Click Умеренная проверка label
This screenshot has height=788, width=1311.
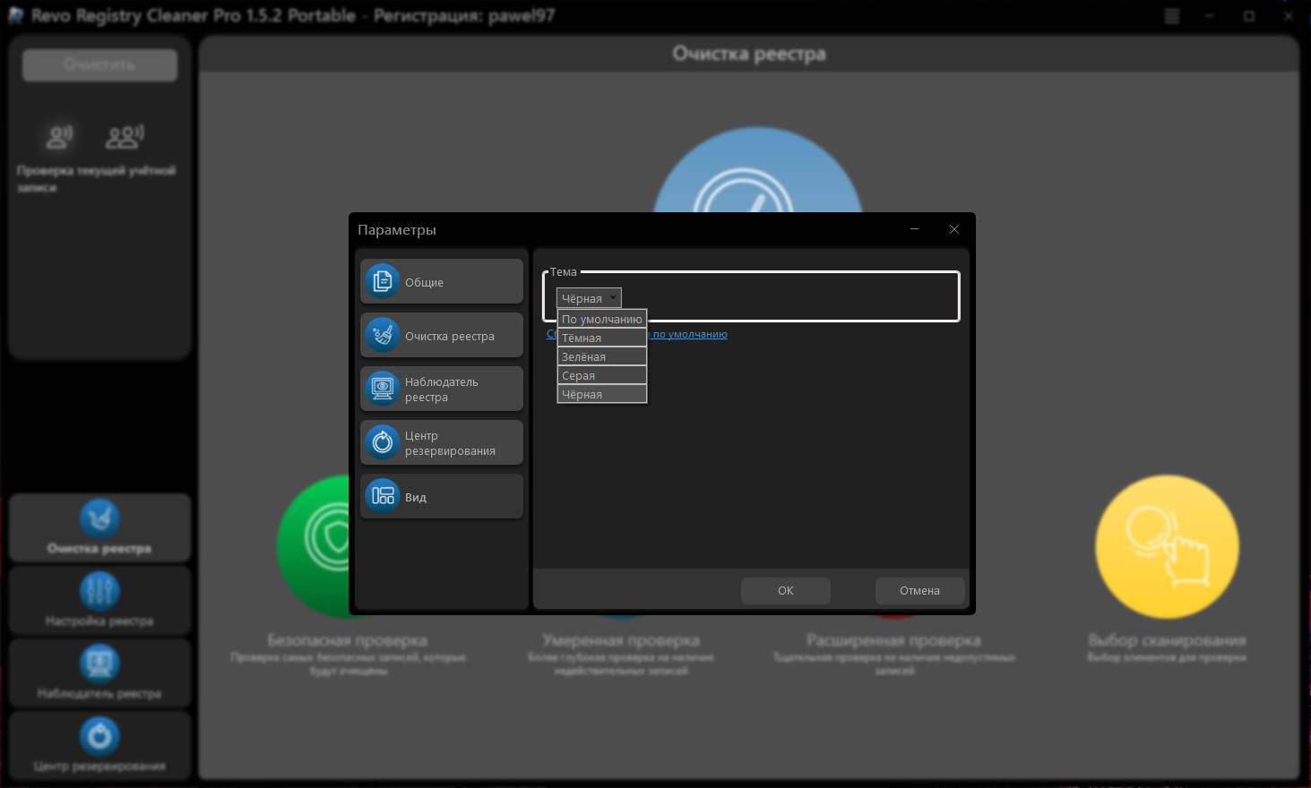[621, 640]
